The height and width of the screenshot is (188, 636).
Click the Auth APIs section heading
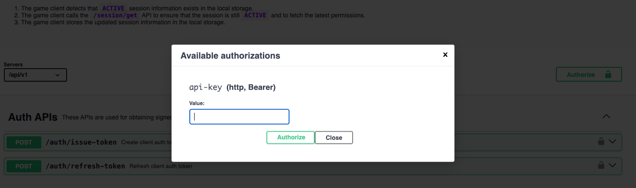[x=33, y=117]
